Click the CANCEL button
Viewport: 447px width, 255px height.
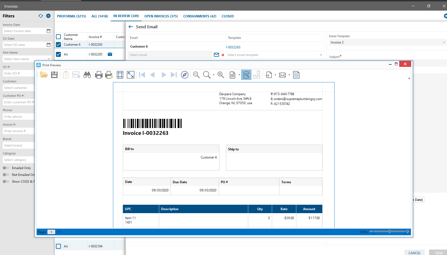coord(414,253)
